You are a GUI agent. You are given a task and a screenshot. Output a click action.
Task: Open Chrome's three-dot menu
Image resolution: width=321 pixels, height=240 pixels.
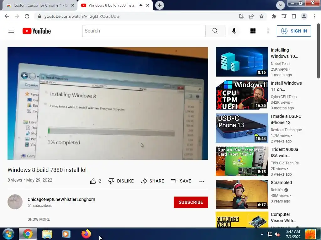point(314,16)
